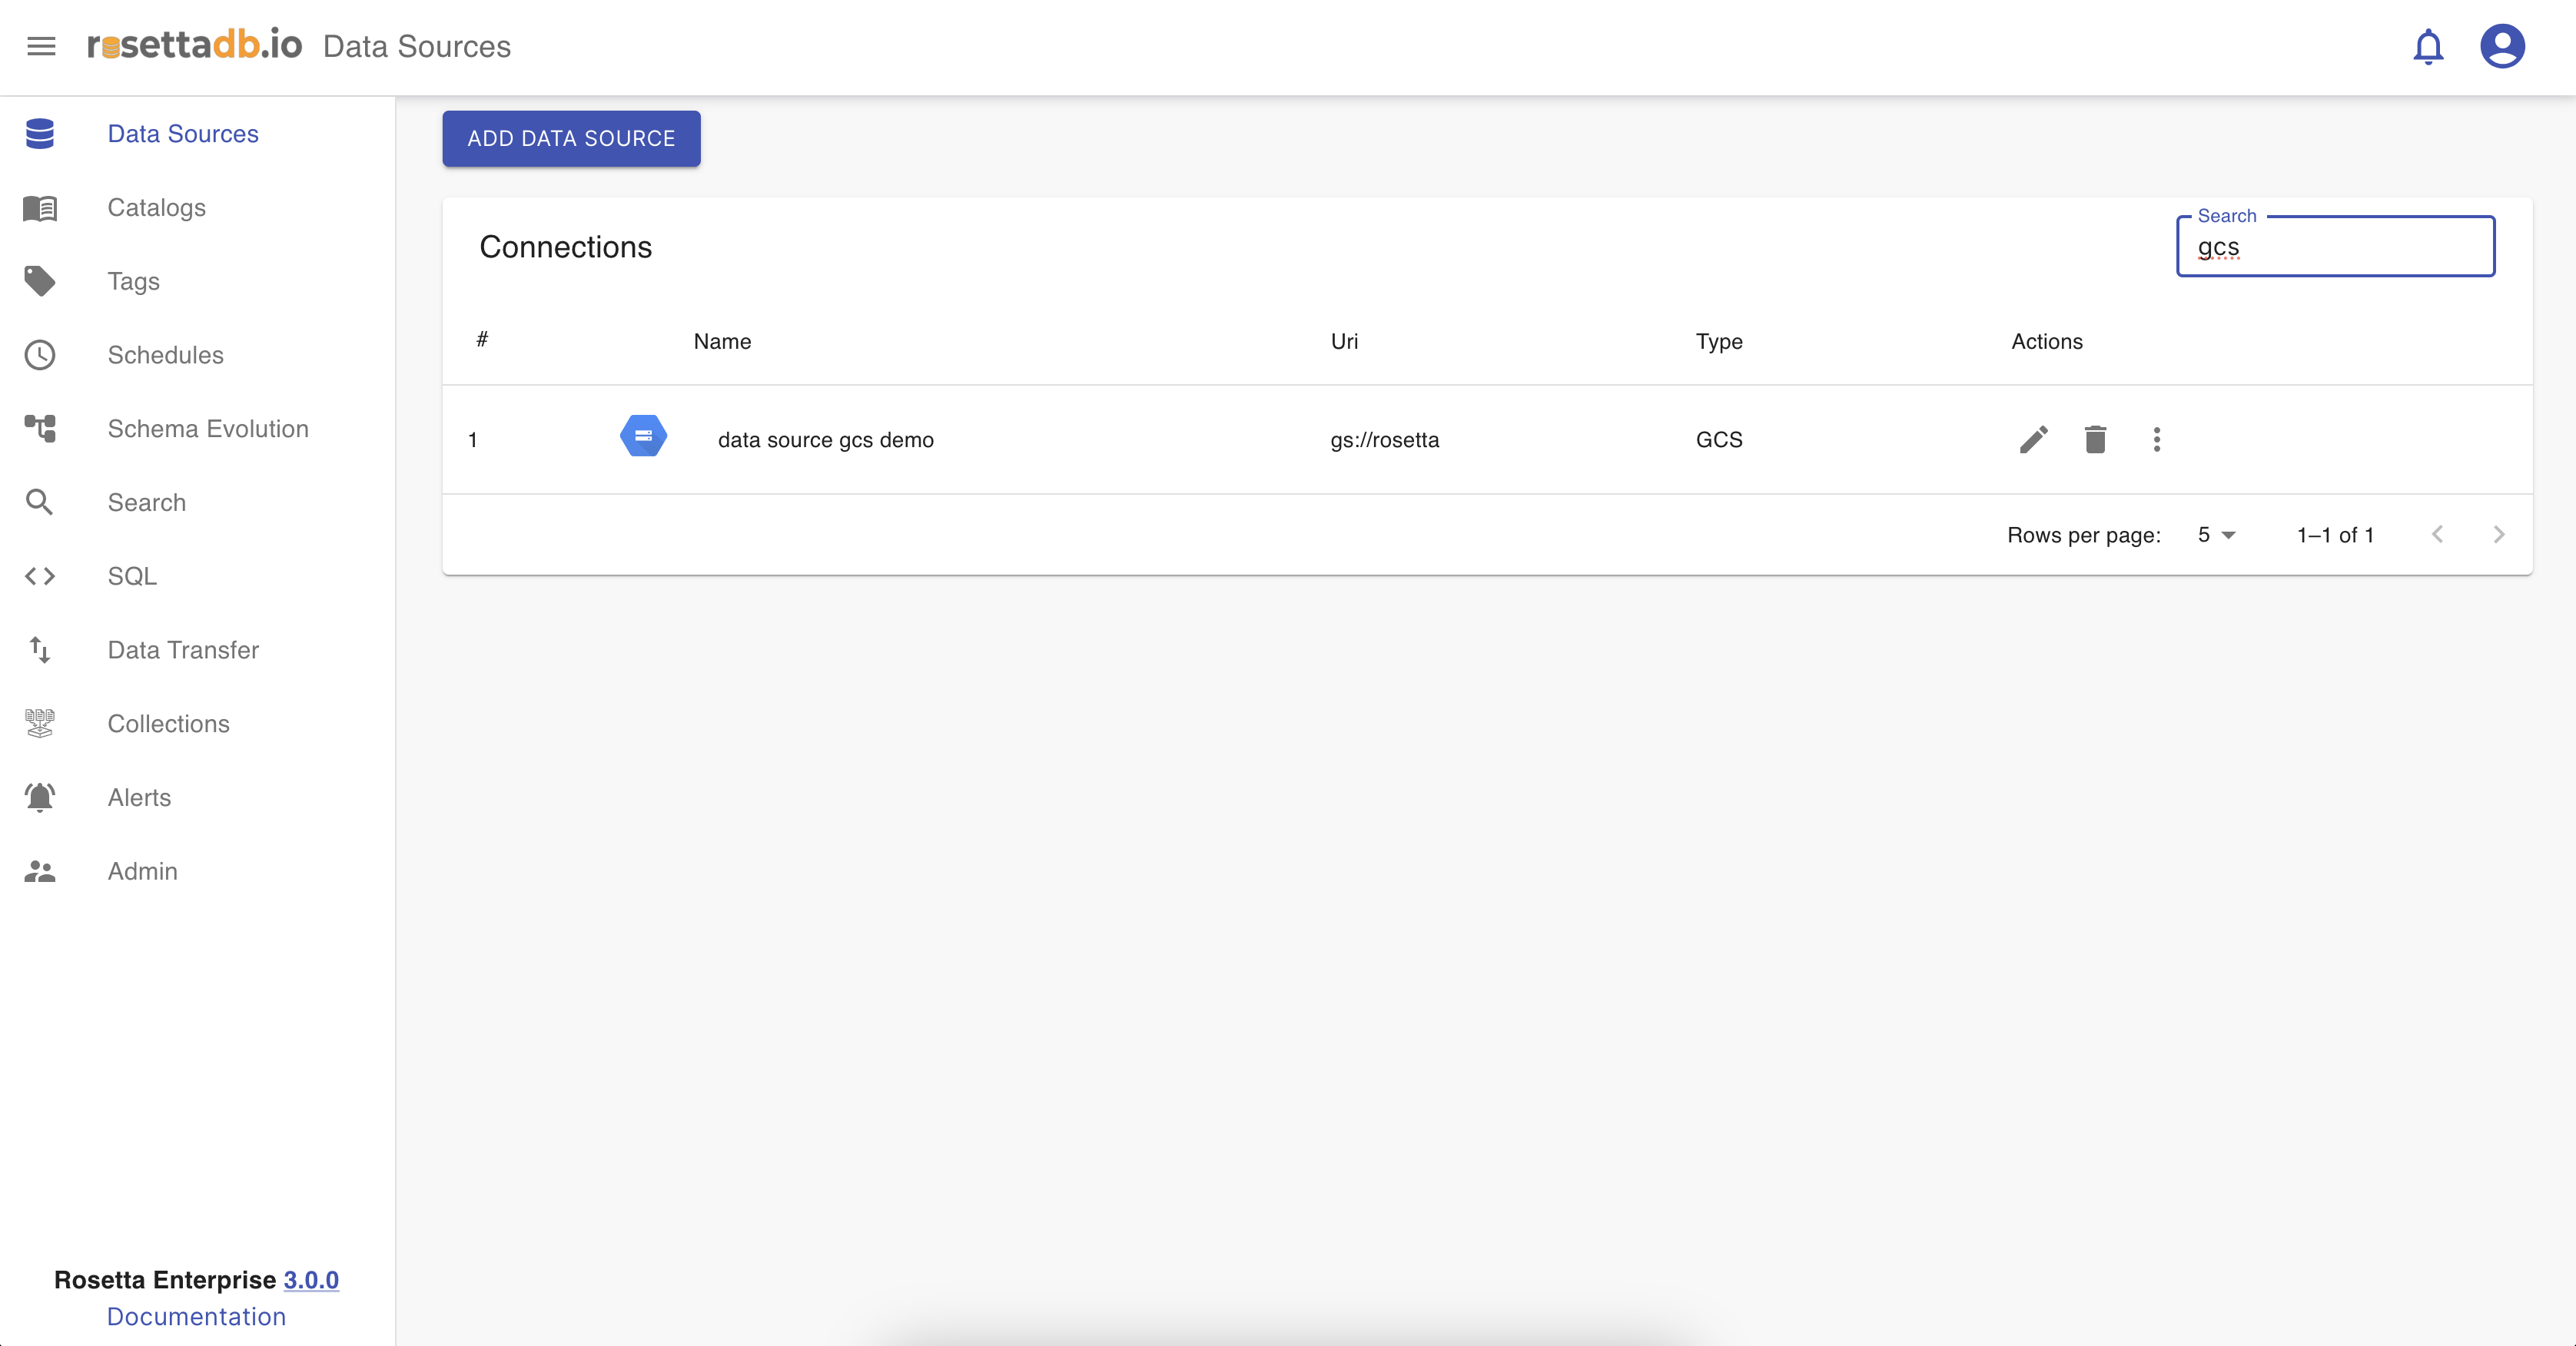2576x1346 pixels.
Task: Click the Data Transfer arrows icon
Action: (40, 650)
